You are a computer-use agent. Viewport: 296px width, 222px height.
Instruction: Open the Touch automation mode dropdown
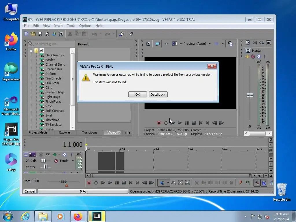coord(73,161)
